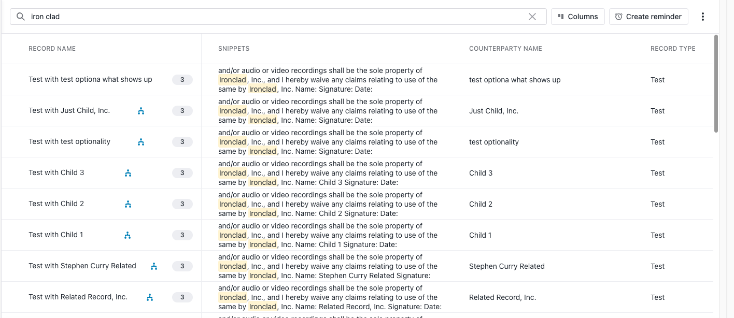
Task: Focus the search field containing "iron clad"
Action: coord(278,17)
